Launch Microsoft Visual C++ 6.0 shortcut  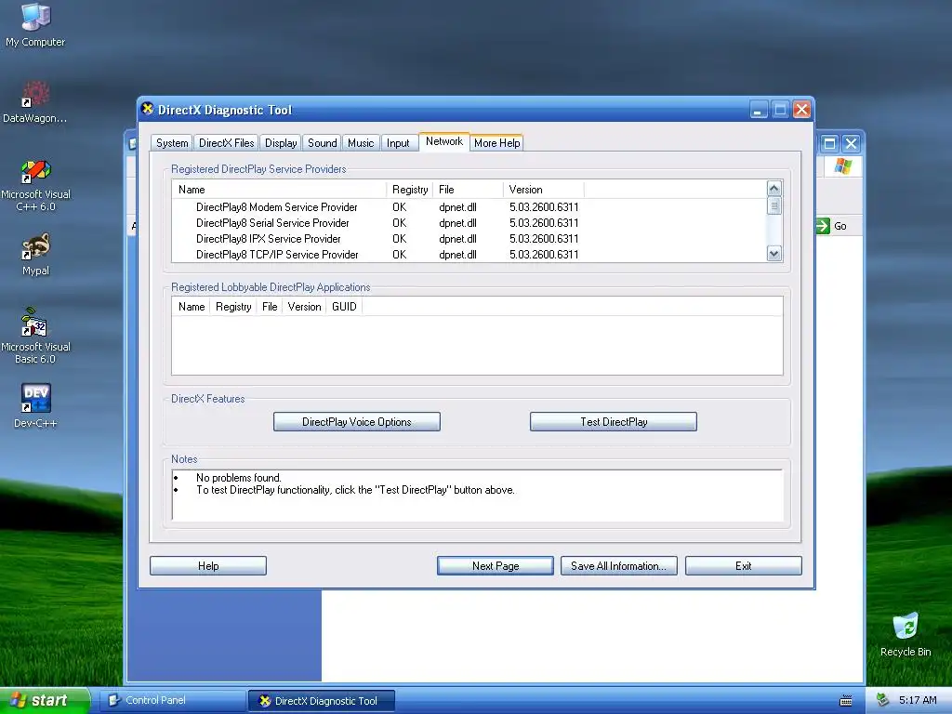35,185
